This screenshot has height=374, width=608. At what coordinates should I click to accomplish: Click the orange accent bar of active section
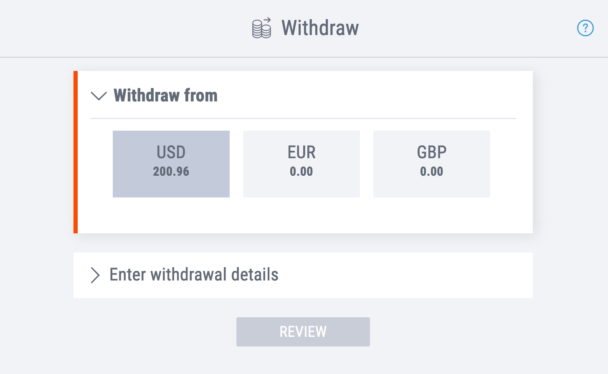[x=76, y=152]
